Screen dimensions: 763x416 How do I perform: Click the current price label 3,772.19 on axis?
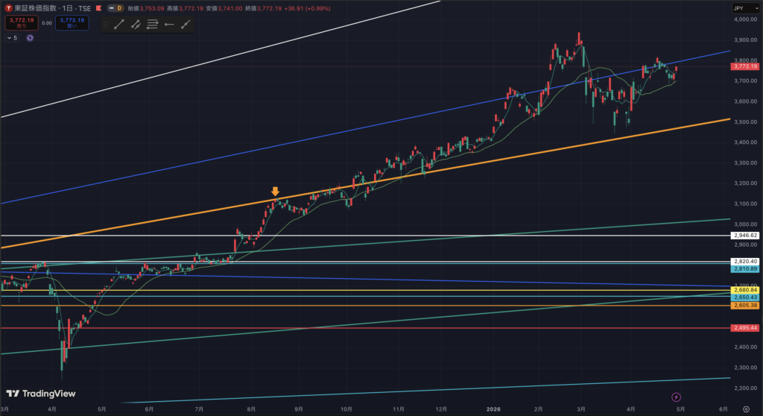pos(745,66)
